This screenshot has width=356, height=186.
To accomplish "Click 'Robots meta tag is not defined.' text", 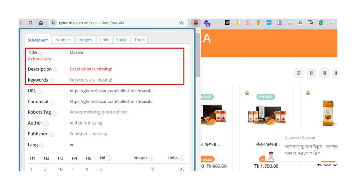I will tap(99, 112).
